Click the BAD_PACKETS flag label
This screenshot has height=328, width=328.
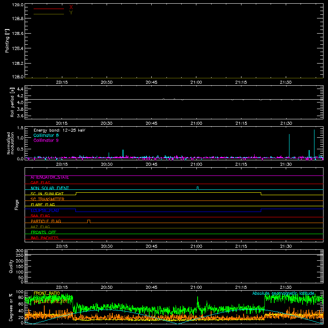(45, 238)
